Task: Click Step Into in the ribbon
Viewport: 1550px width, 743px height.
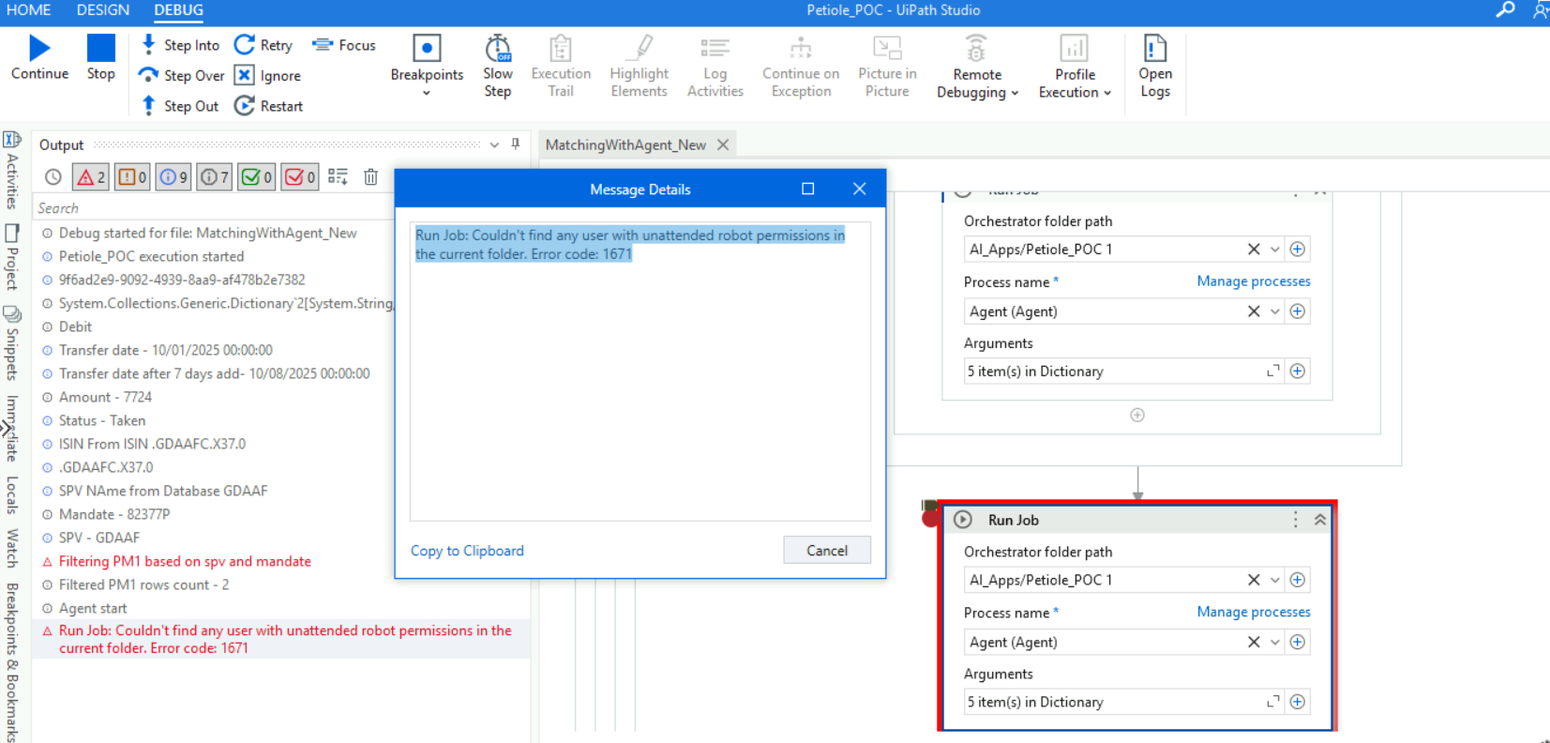Action: [179, 45]
